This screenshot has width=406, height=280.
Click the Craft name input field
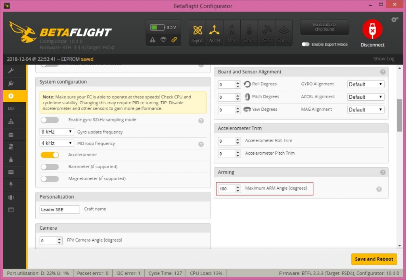click(x=59, y=209)
